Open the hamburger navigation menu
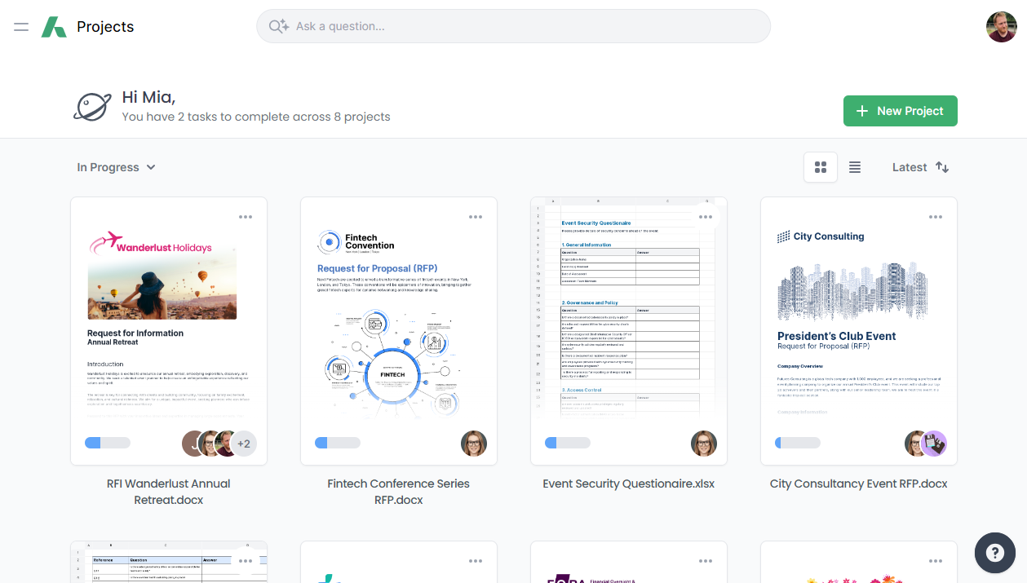 pos(20,26)
